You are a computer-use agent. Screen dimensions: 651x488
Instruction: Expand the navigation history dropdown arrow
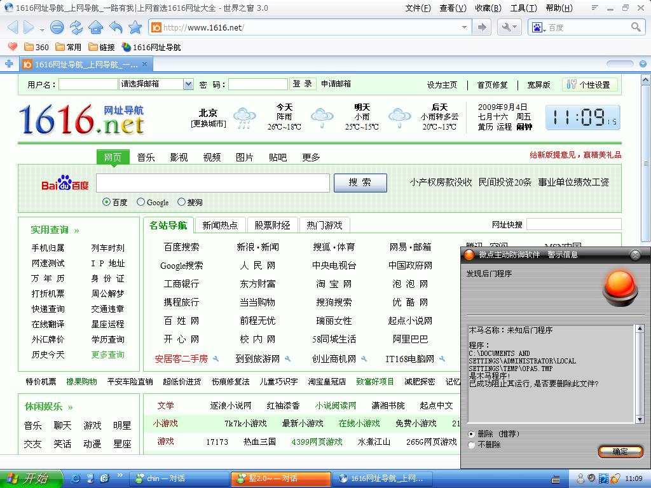[42, 30]
